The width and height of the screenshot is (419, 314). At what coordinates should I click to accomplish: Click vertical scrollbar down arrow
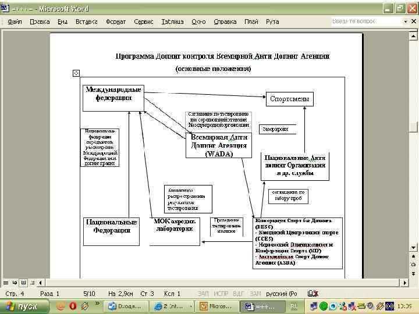tap(413, 248)
